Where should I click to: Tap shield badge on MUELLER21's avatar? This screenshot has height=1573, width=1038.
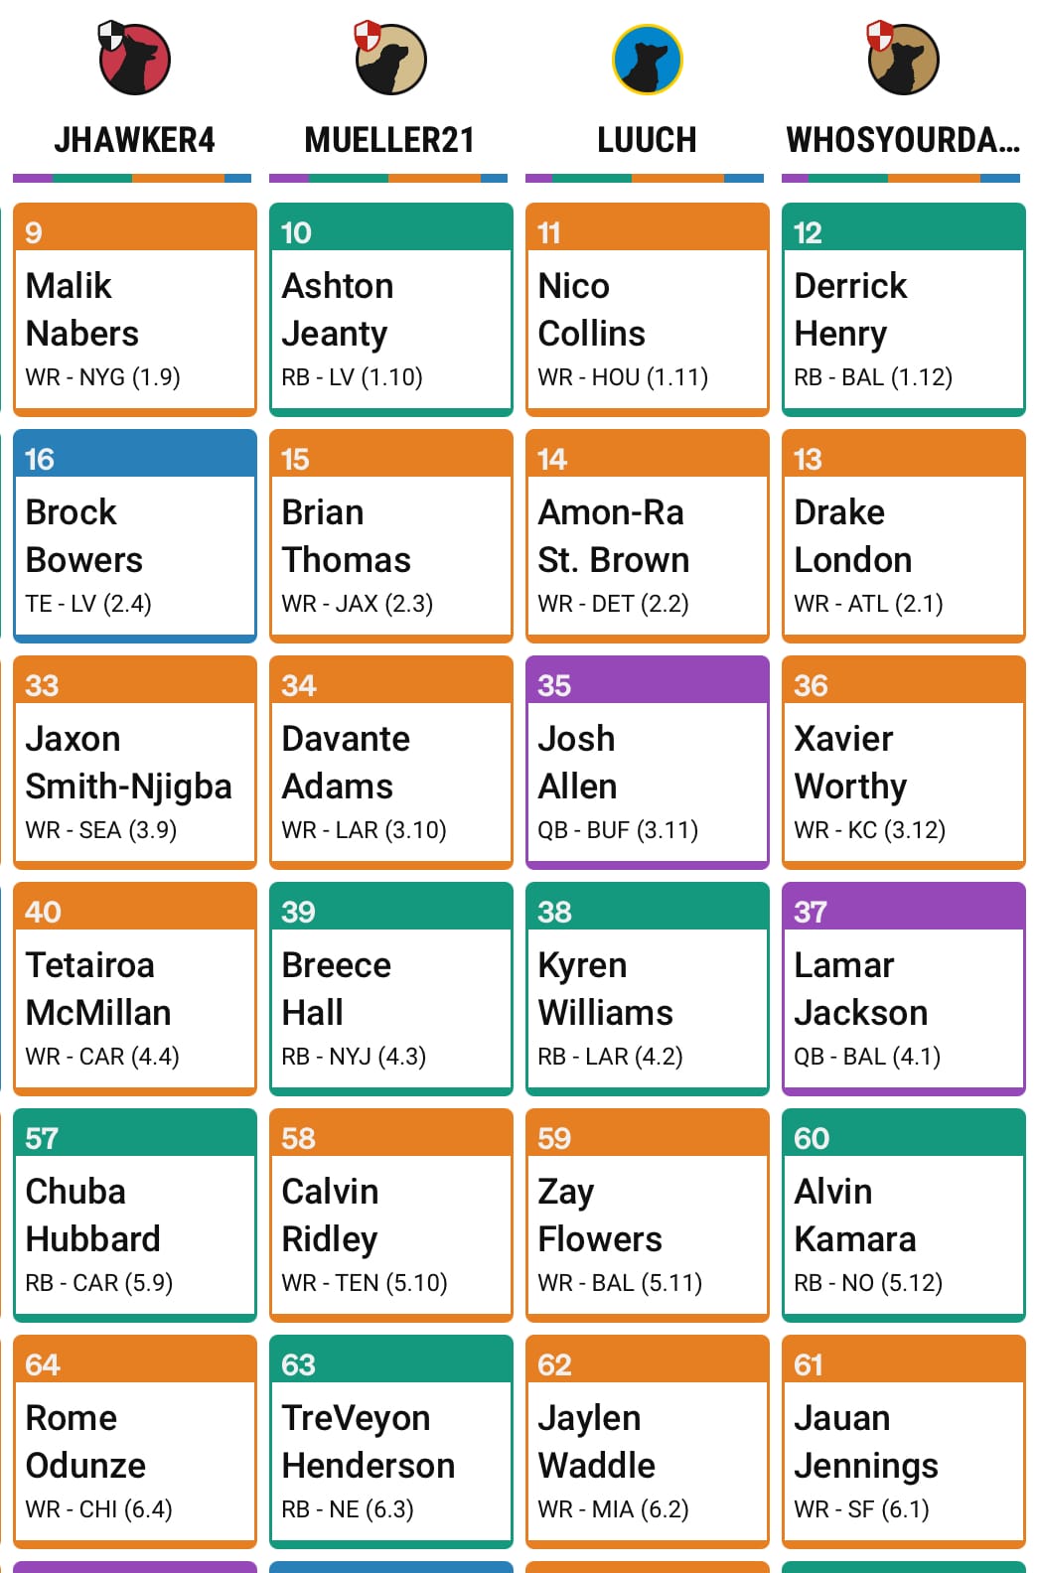[x=368, y=35]
